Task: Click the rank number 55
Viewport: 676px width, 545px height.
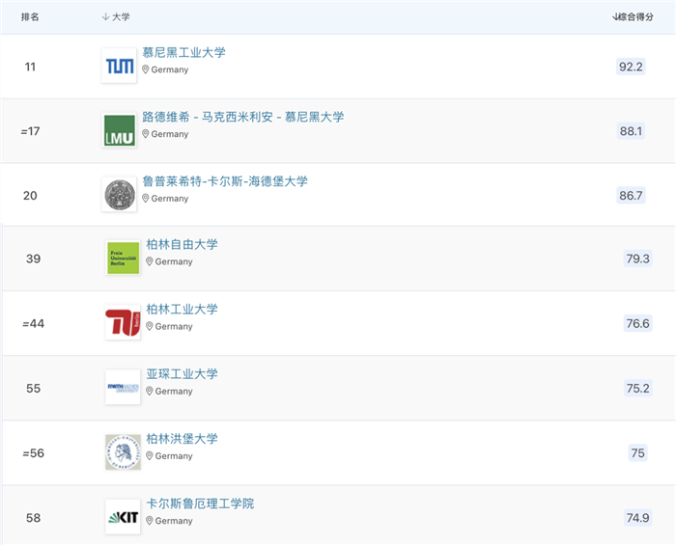Action: click(x=33, y=389)
